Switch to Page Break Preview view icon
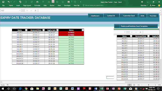 pos(138,85)
